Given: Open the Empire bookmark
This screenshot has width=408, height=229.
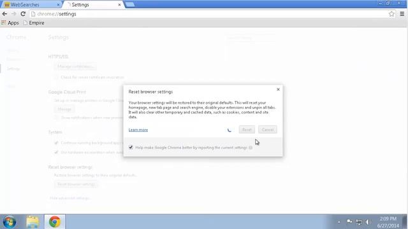Looking at the screenshot, I should click(x=34, y=23).
